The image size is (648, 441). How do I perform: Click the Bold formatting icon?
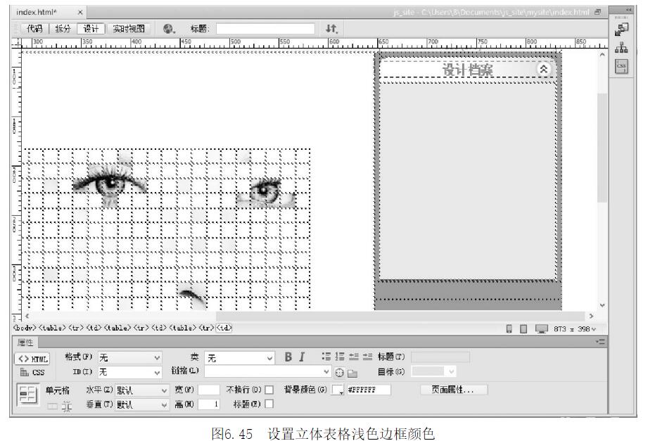coord(288,357)
